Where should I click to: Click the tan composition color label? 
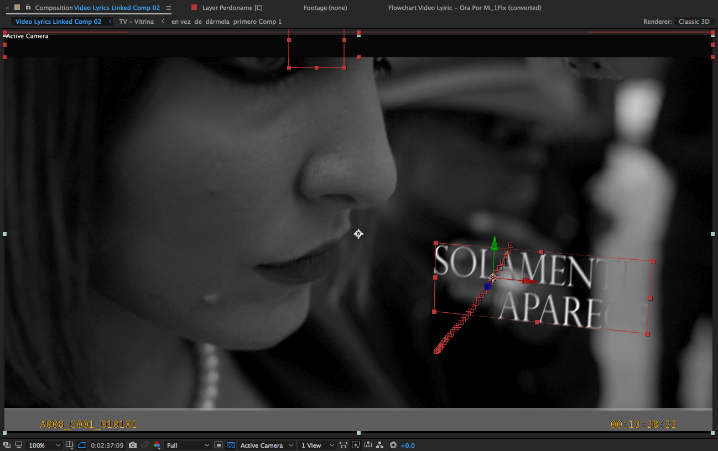click(17, 7)
